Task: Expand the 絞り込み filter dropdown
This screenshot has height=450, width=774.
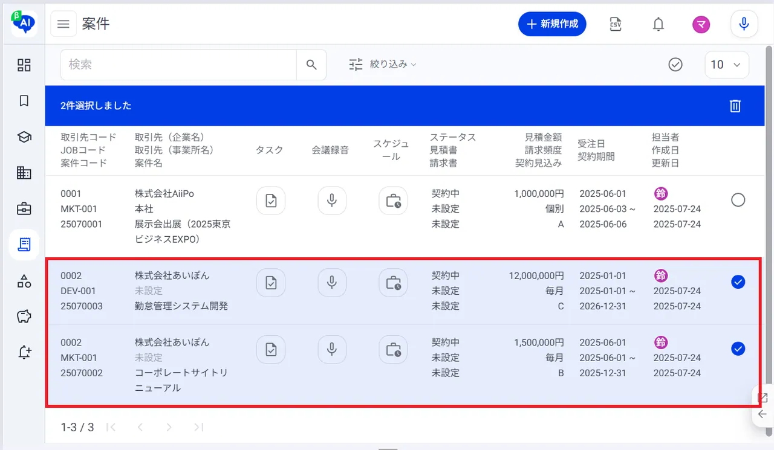Action: point(383,64)
